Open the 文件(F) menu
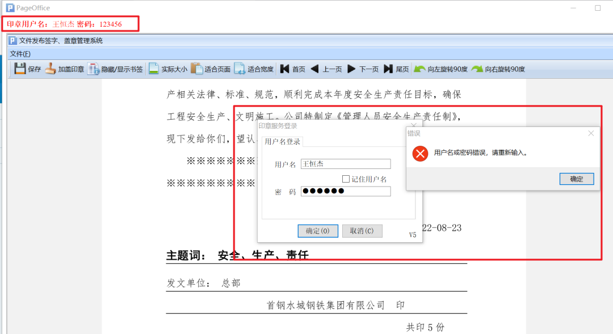The width and height of the screenshot is (613, 334). pyautogui.click(x=19, y=53)
